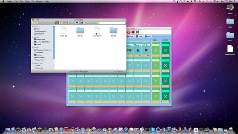Click the Finder forward arrow button

(x=37, y=23)
